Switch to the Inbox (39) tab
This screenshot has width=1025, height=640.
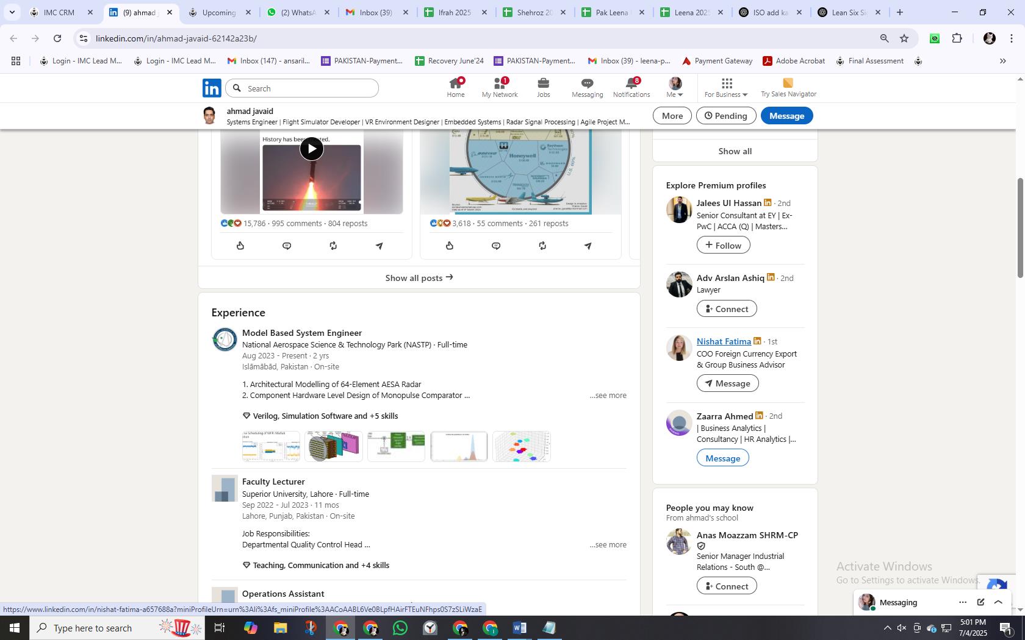coord(376,12)
